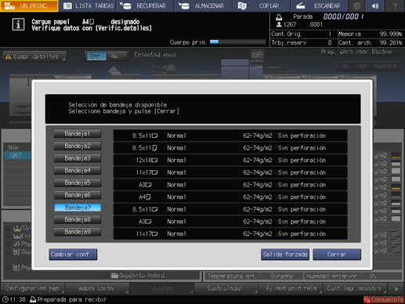Select Bandeja6 tray
The image size is (405, 304).
[x=78, y=195]
